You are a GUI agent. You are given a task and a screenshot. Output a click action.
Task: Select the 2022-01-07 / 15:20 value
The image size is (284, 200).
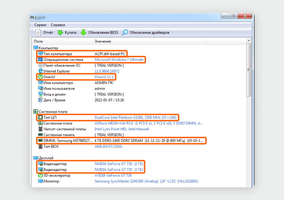point(109,100)
